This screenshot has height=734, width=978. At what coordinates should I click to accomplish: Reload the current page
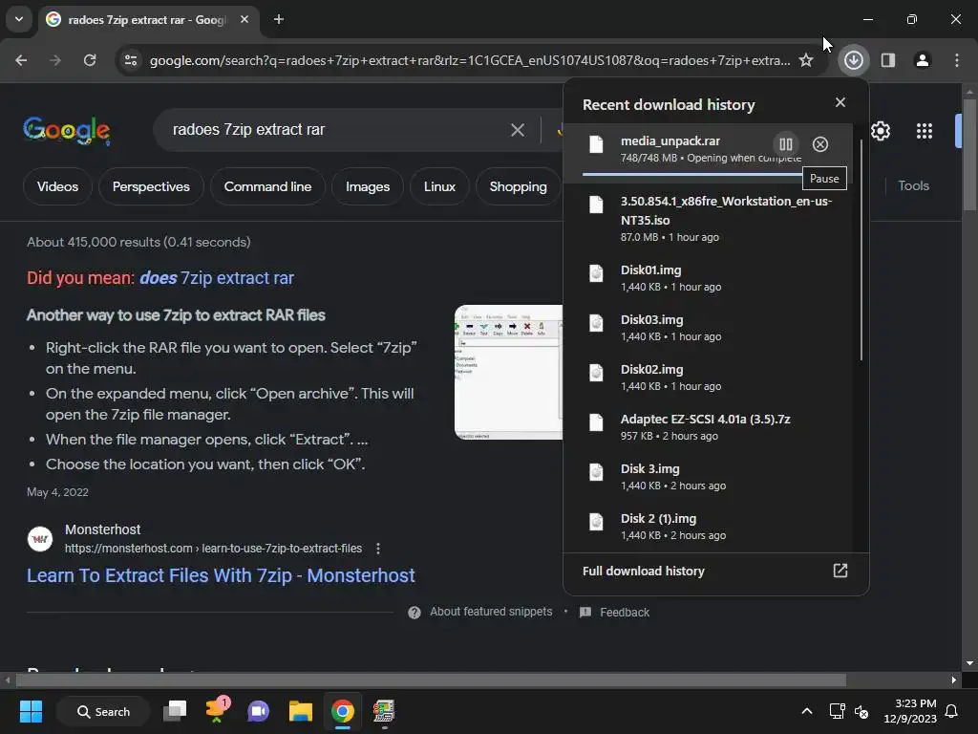coord(90,60)
